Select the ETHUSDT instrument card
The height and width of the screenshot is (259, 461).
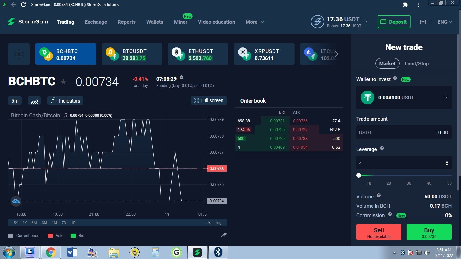pos(198,54)
